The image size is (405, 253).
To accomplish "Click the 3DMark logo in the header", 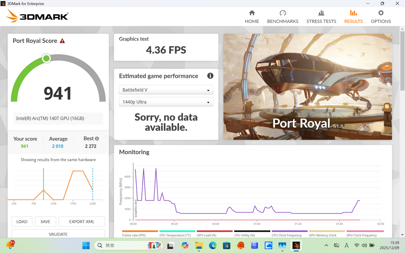I will (37, 16).
